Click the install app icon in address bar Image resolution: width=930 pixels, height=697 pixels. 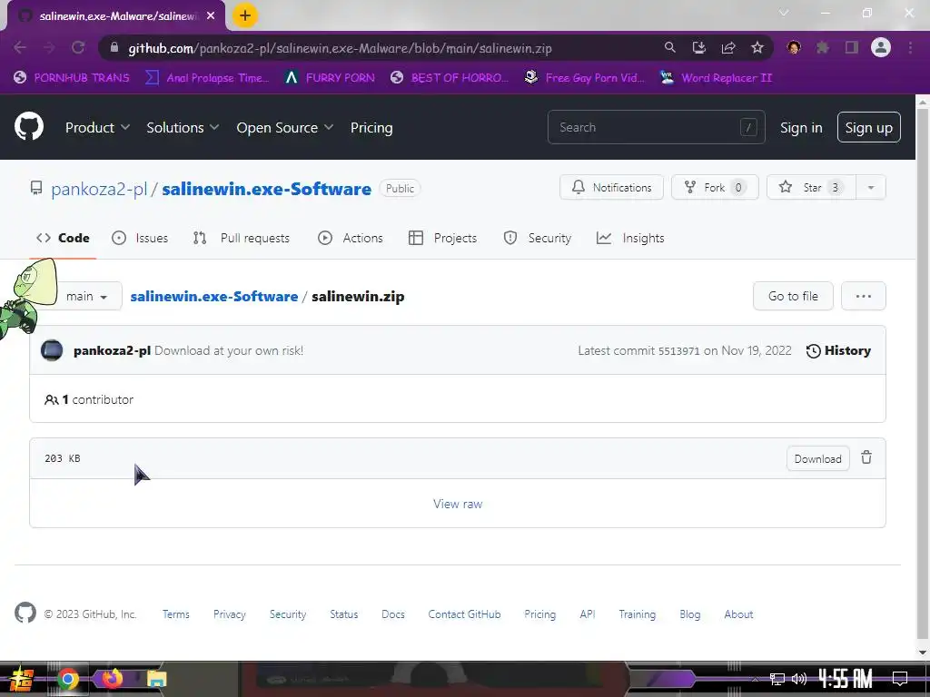pyautogui.click(x=698, y=47)
